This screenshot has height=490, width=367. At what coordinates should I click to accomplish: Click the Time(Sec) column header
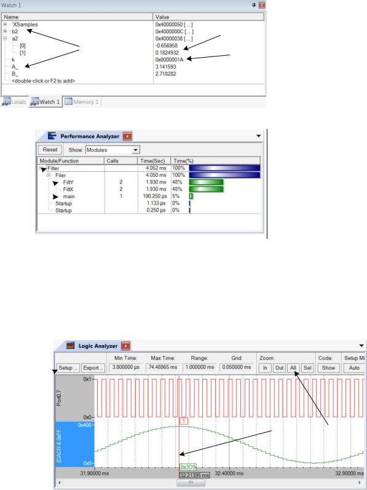click(154, 161)
